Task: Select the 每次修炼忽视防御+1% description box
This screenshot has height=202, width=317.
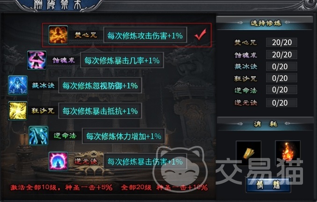Action: [x=100, y=86]
